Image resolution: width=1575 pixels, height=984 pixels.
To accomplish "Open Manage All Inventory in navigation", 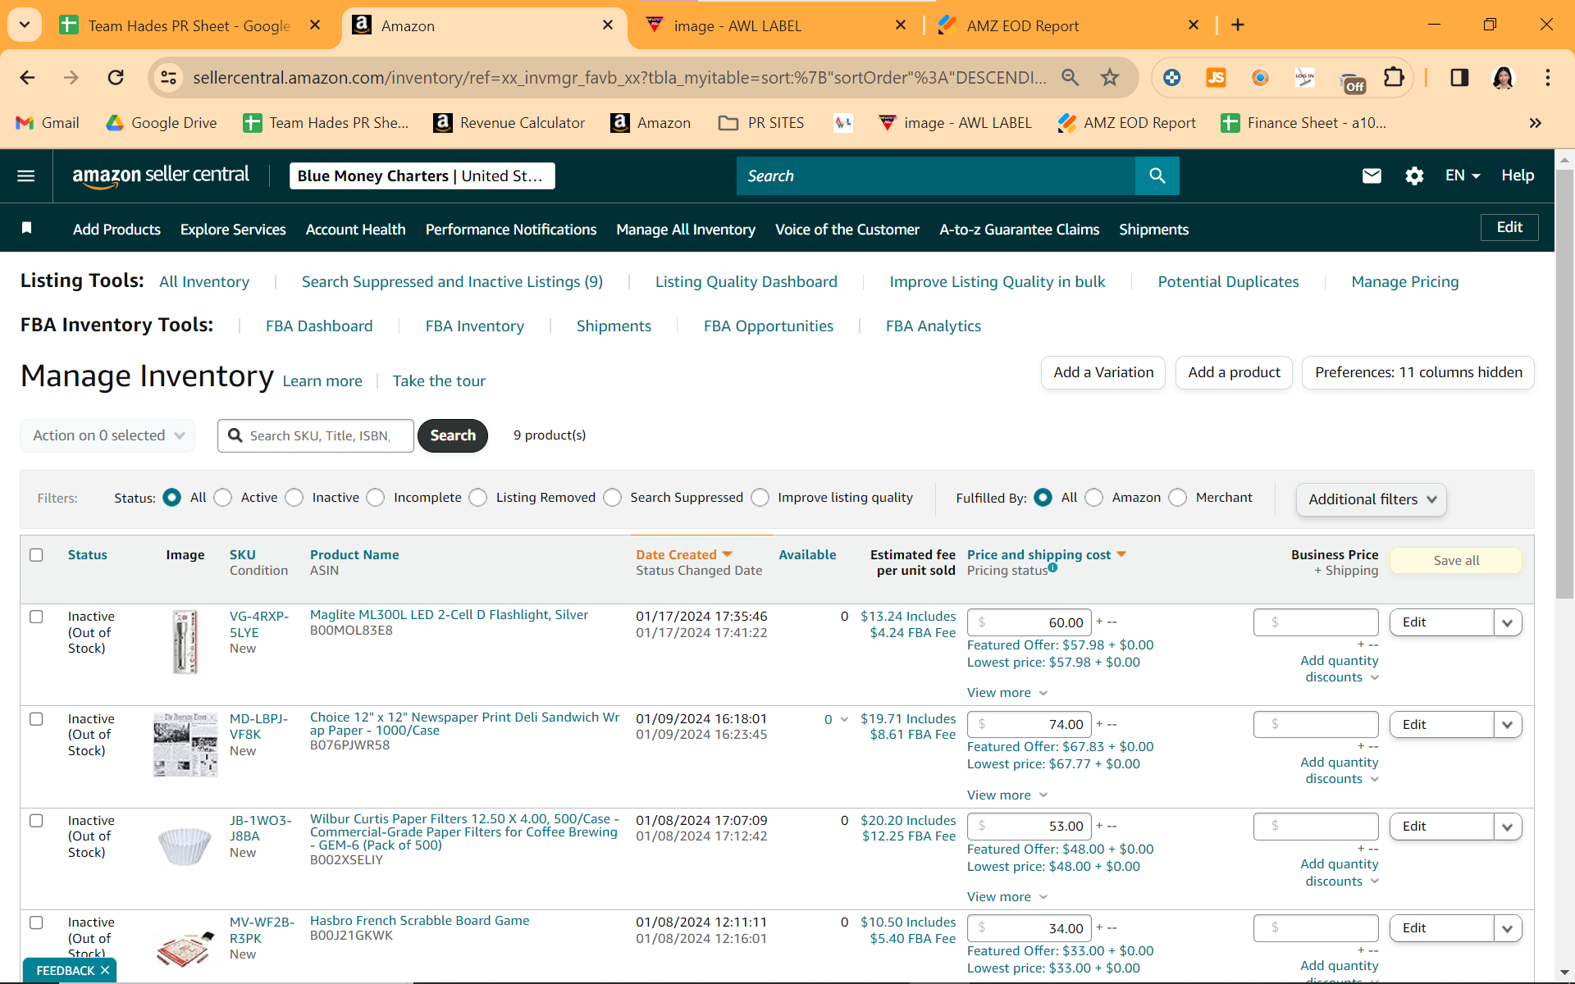I will [x=686, y=230].
